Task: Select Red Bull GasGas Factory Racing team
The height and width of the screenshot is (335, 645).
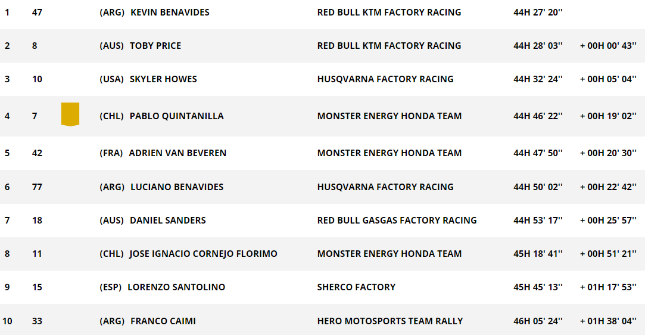Action: (x=397, y=220)
